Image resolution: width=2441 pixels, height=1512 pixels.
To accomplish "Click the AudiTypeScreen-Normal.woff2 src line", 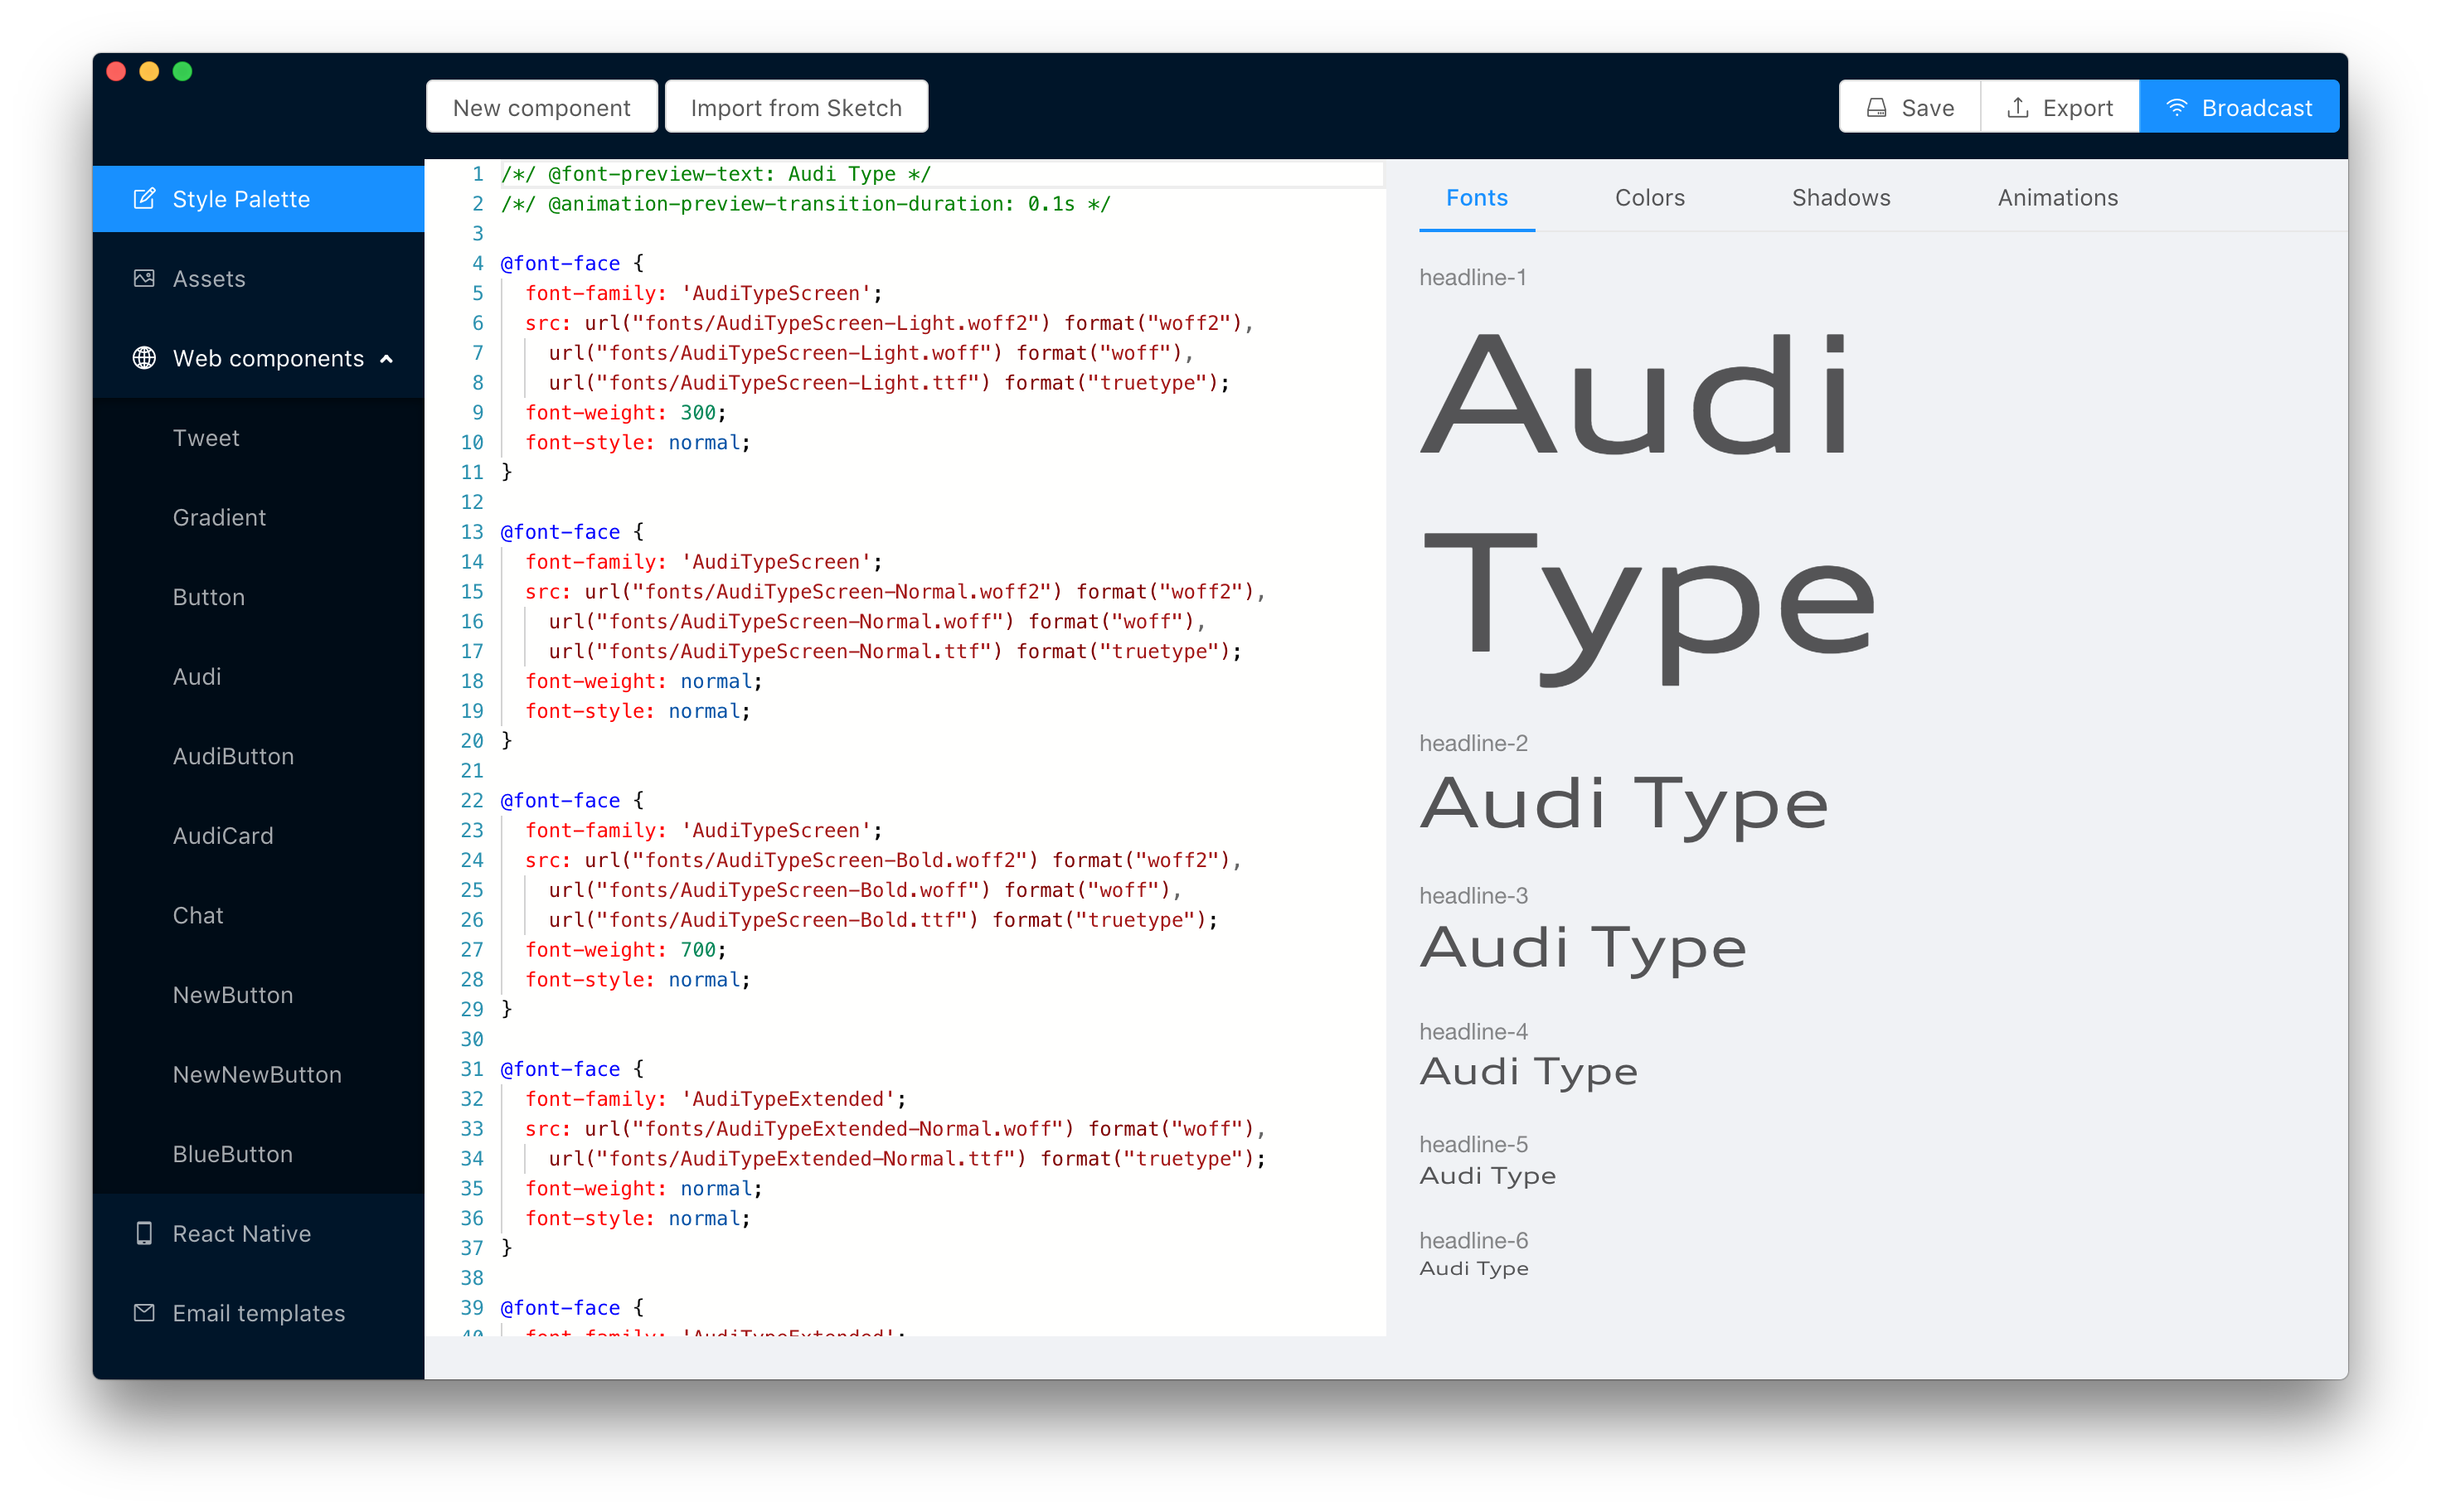I will pyautogui.click(x=895, y=592).
